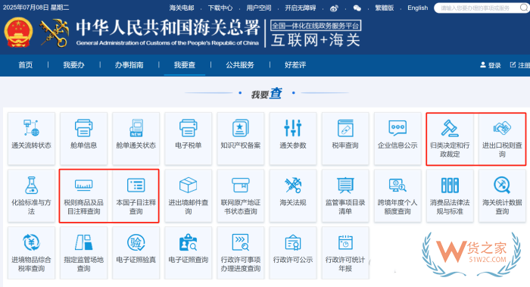Click the national emblem logo
Viewport: 530px width, 287px height.
(19, 33)
